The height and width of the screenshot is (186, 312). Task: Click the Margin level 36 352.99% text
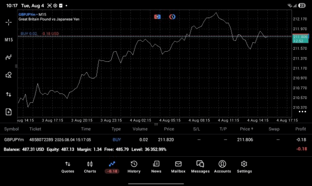pyautogui.click(x=149, y=149)
